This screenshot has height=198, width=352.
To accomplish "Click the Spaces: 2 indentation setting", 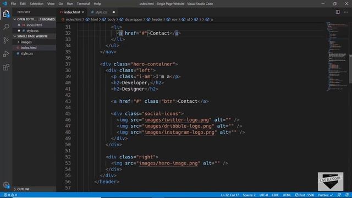I will coord(249,195).
